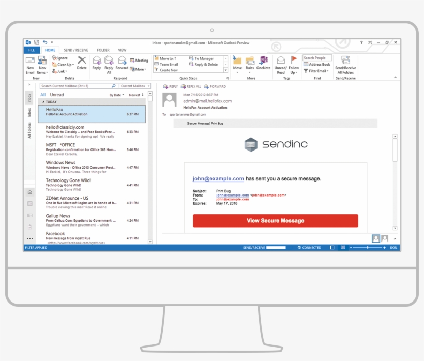Open the Windows News email
This screenshot has width=424, height=361.
[92, 167]
